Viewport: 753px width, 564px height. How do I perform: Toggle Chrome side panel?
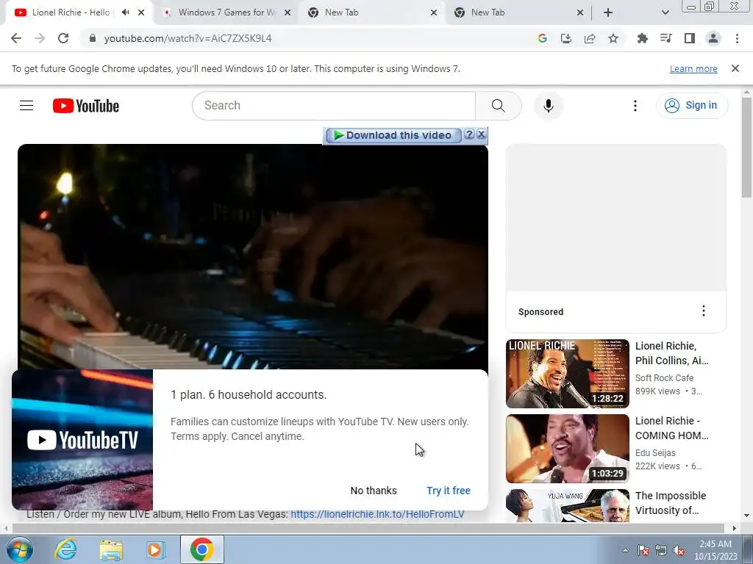click(690, 38)
